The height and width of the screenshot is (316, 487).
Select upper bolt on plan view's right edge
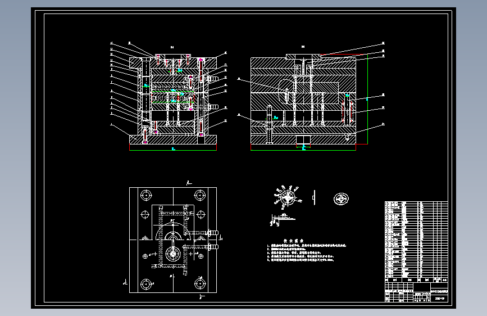(x=212, y=233)
